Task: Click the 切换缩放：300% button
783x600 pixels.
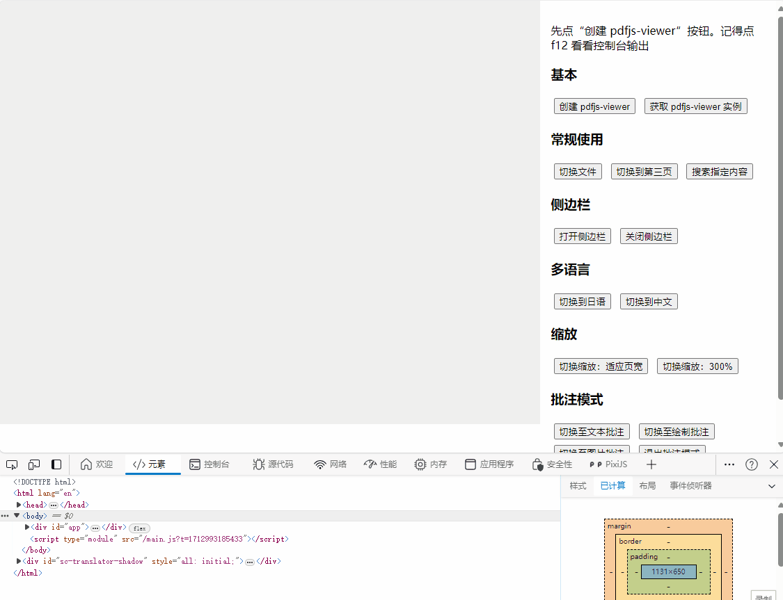Action: click(697, 366)
